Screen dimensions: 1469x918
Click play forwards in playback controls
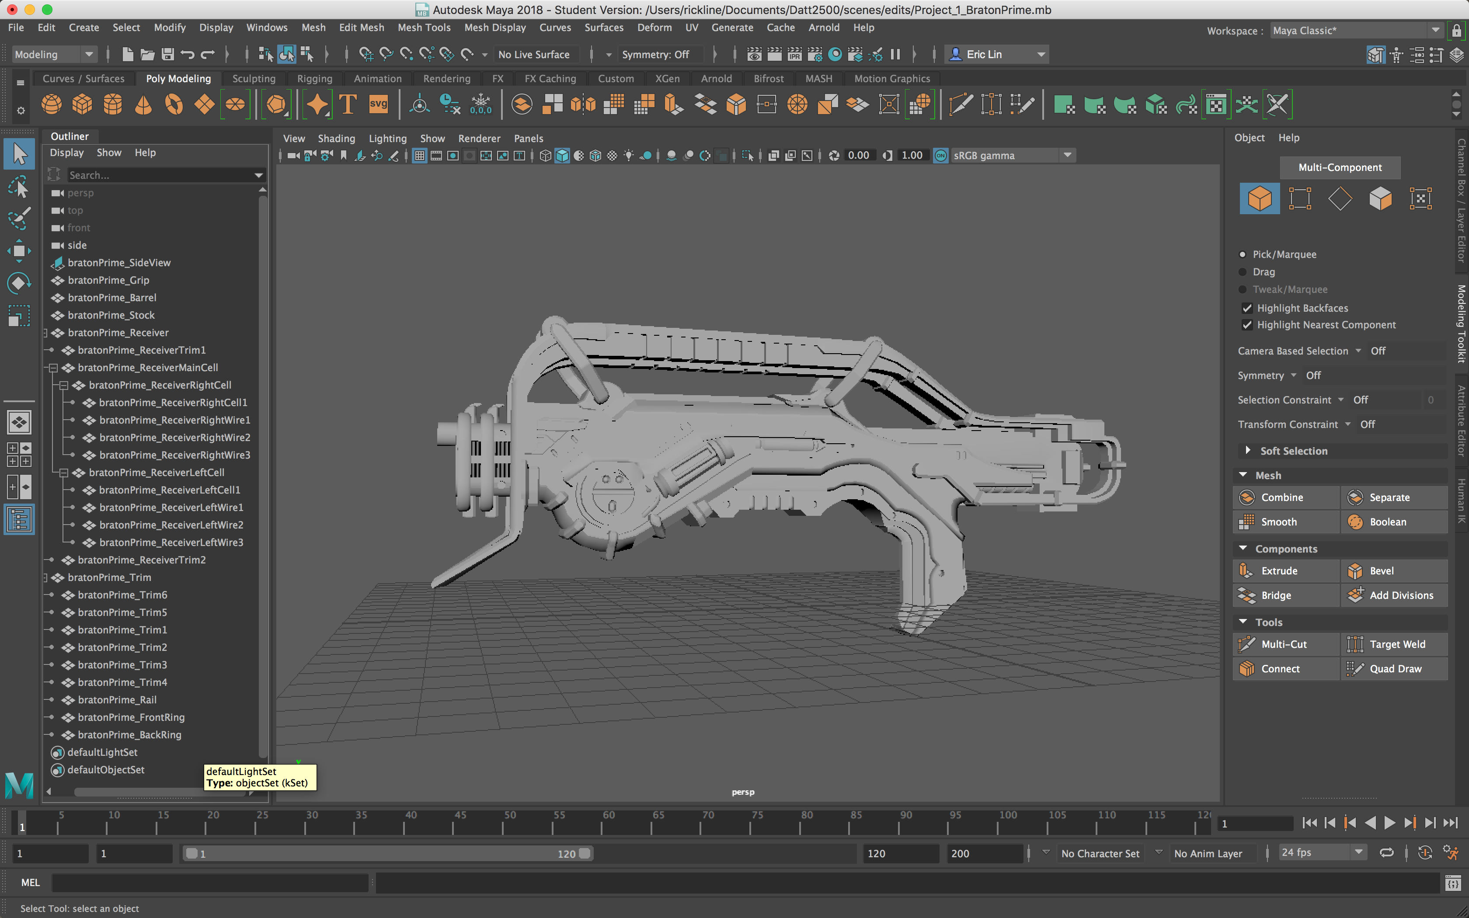pos(1389,823)
